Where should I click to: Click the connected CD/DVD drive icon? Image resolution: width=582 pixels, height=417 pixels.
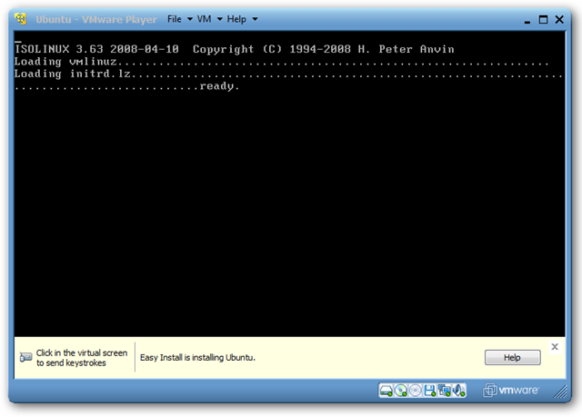pyautogui.click(x=401, y=391)
